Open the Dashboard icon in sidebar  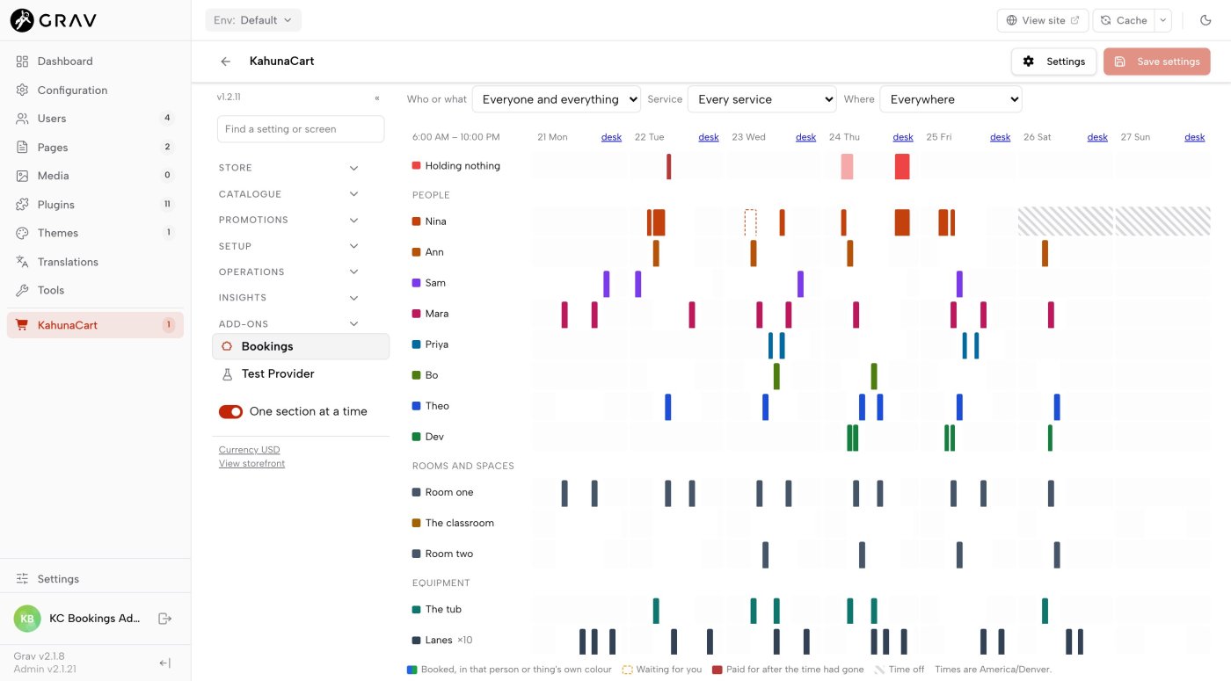23,62
